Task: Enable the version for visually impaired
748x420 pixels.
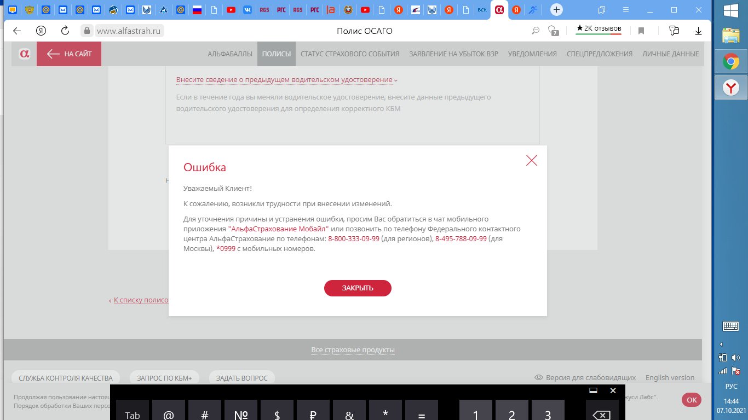Action: 585,377
